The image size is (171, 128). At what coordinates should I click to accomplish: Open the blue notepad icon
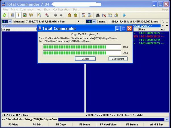(x=124, y=15)
